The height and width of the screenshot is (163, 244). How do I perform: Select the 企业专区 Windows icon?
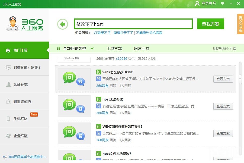(x=8, y=136)
